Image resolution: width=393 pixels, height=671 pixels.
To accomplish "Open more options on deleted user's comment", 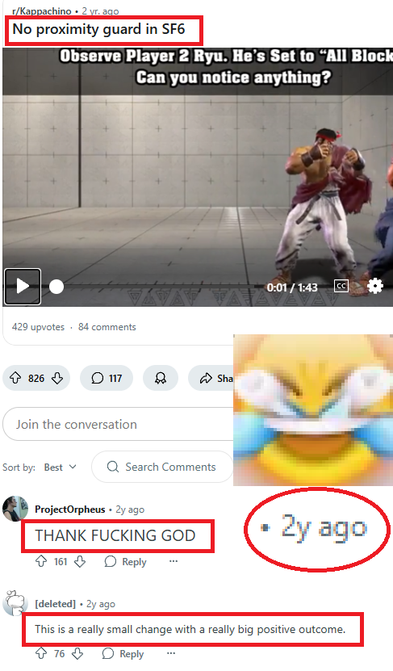I will [x=171, y=653].
